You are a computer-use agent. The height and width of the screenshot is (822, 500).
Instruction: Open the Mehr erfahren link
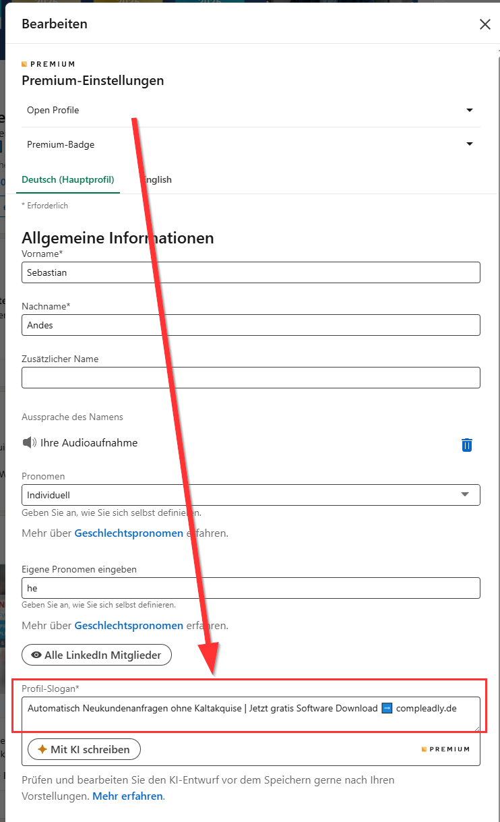[x=127, y=796]
